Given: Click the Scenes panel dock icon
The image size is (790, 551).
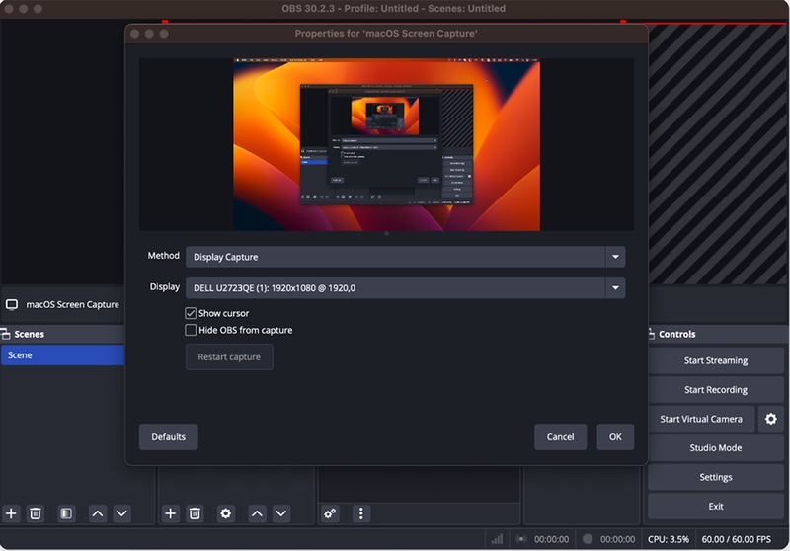Looking at the screenshot, I should click(6, 334).
